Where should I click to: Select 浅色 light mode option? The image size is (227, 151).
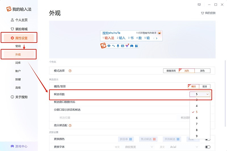[187, 71]
